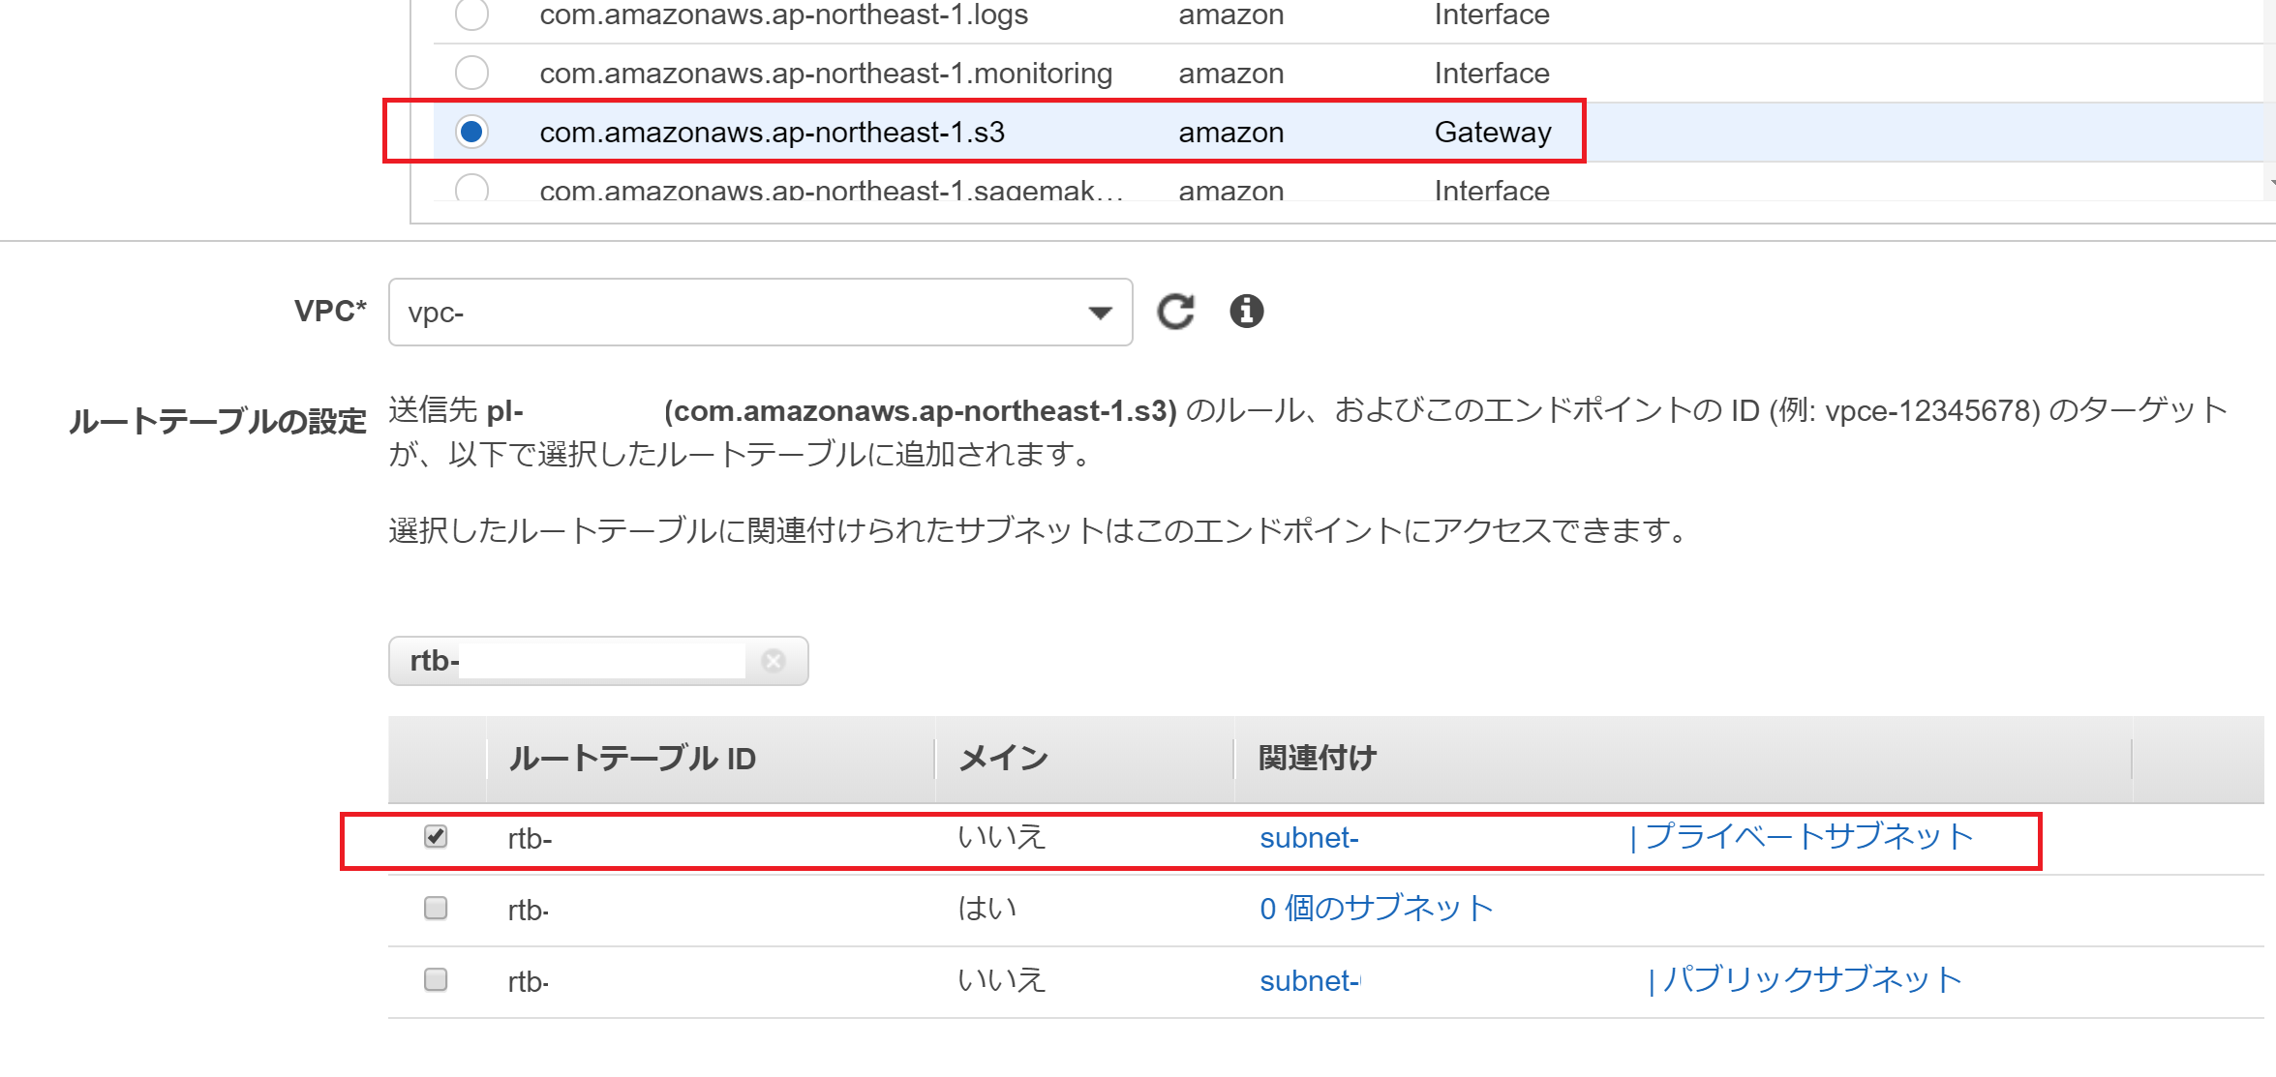Uncheck the private subnet route table checkbox

[436, 836]
